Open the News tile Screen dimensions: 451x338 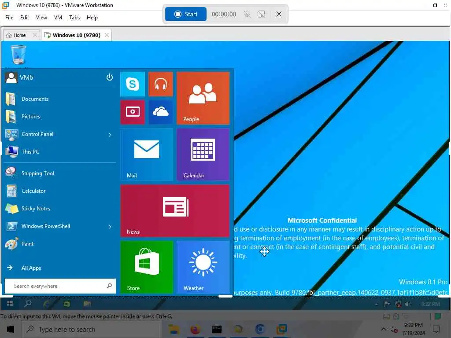(175, 211)
